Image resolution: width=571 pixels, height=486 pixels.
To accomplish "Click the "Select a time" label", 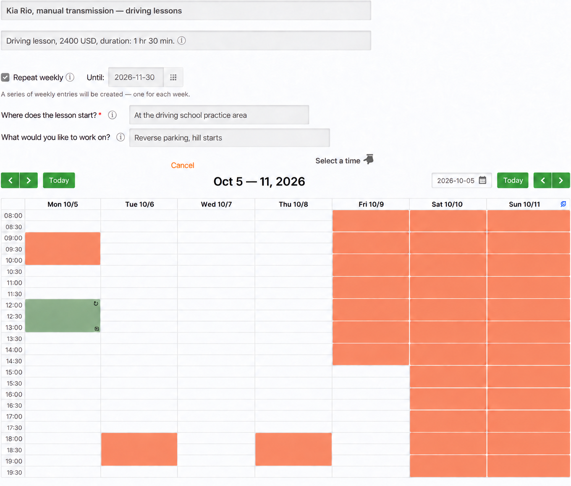I will point(338,161).
